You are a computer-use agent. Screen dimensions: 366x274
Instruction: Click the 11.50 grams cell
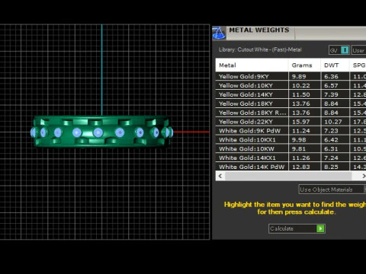point(304,94)
